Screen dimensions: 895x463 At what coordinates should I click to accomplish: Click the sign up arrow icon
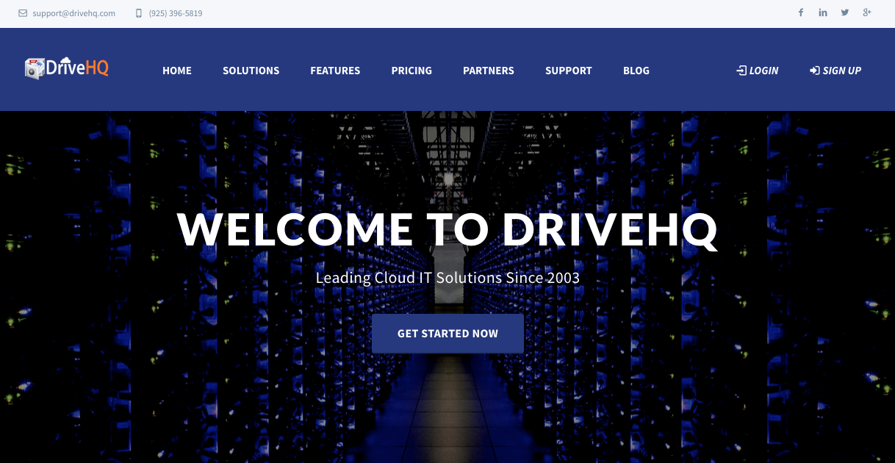[x=814, y=71]
